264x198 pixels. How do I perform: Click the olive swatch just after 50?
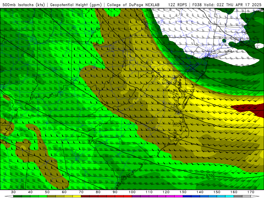coord(51,196)
